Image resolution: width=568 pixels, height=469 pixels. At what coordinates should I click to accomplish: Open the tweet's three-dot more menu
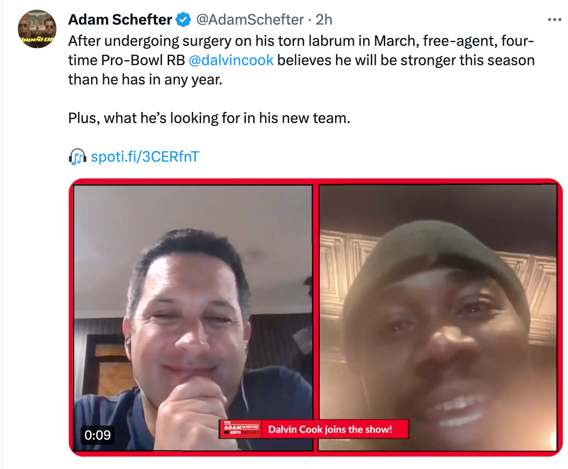pos(554,20)
